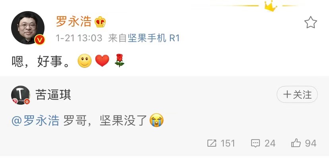Open comments via the comment icon 24
This screenshot has height=161, width=329.
(x=263, y=144)
